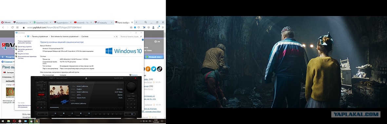Click the AIMP track progress bar
The image size is (387, 124).
[87, 108]
